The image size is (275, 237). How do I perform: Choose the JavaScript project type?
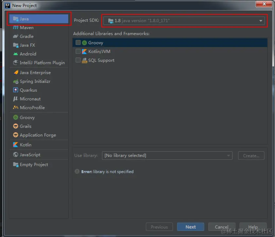[39, 155]
